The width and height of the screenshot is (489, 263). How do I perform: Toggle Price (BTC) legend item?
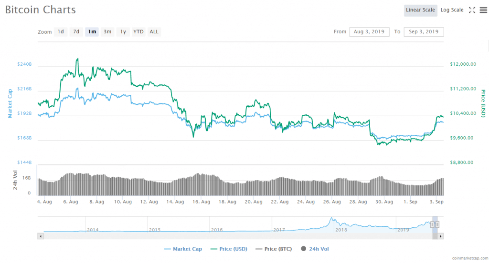(276, 249)
